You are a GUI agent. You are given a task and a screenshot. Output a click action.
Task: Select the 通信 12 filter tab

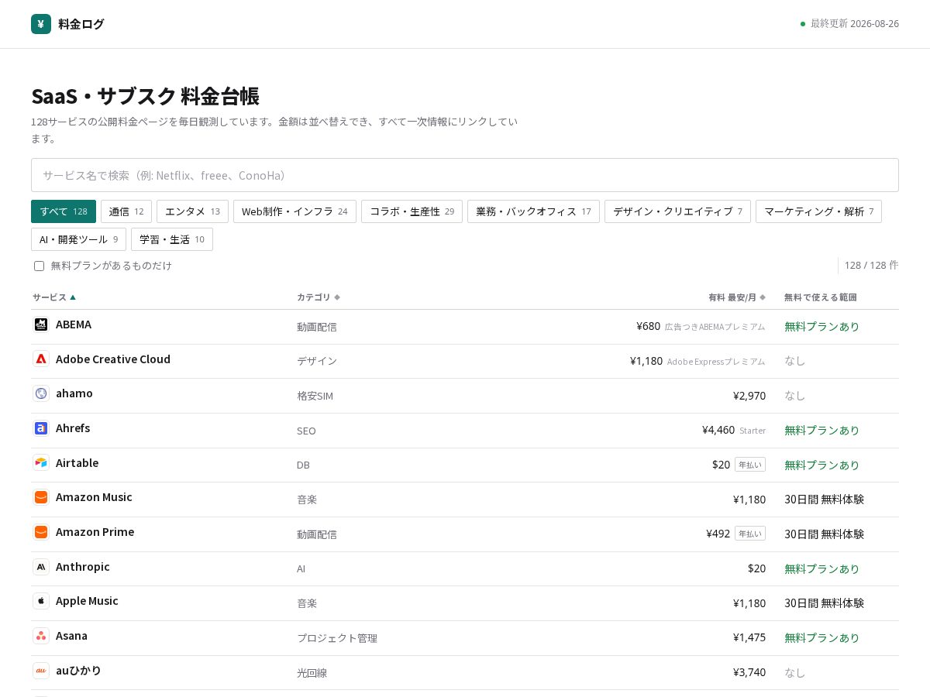tap(126, 211)
